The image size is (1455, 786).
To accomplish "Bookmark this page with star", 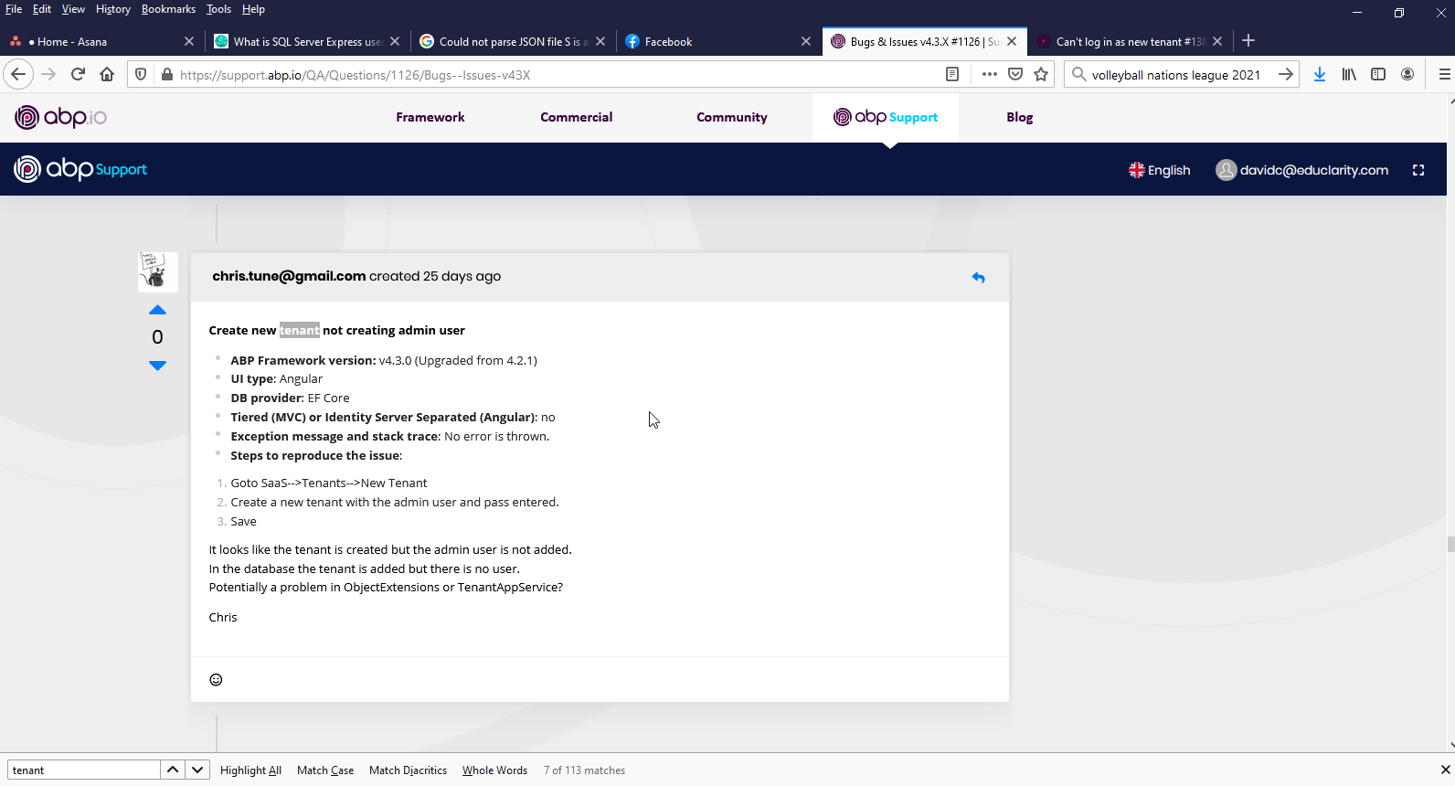I will (x=1041, y=74).
